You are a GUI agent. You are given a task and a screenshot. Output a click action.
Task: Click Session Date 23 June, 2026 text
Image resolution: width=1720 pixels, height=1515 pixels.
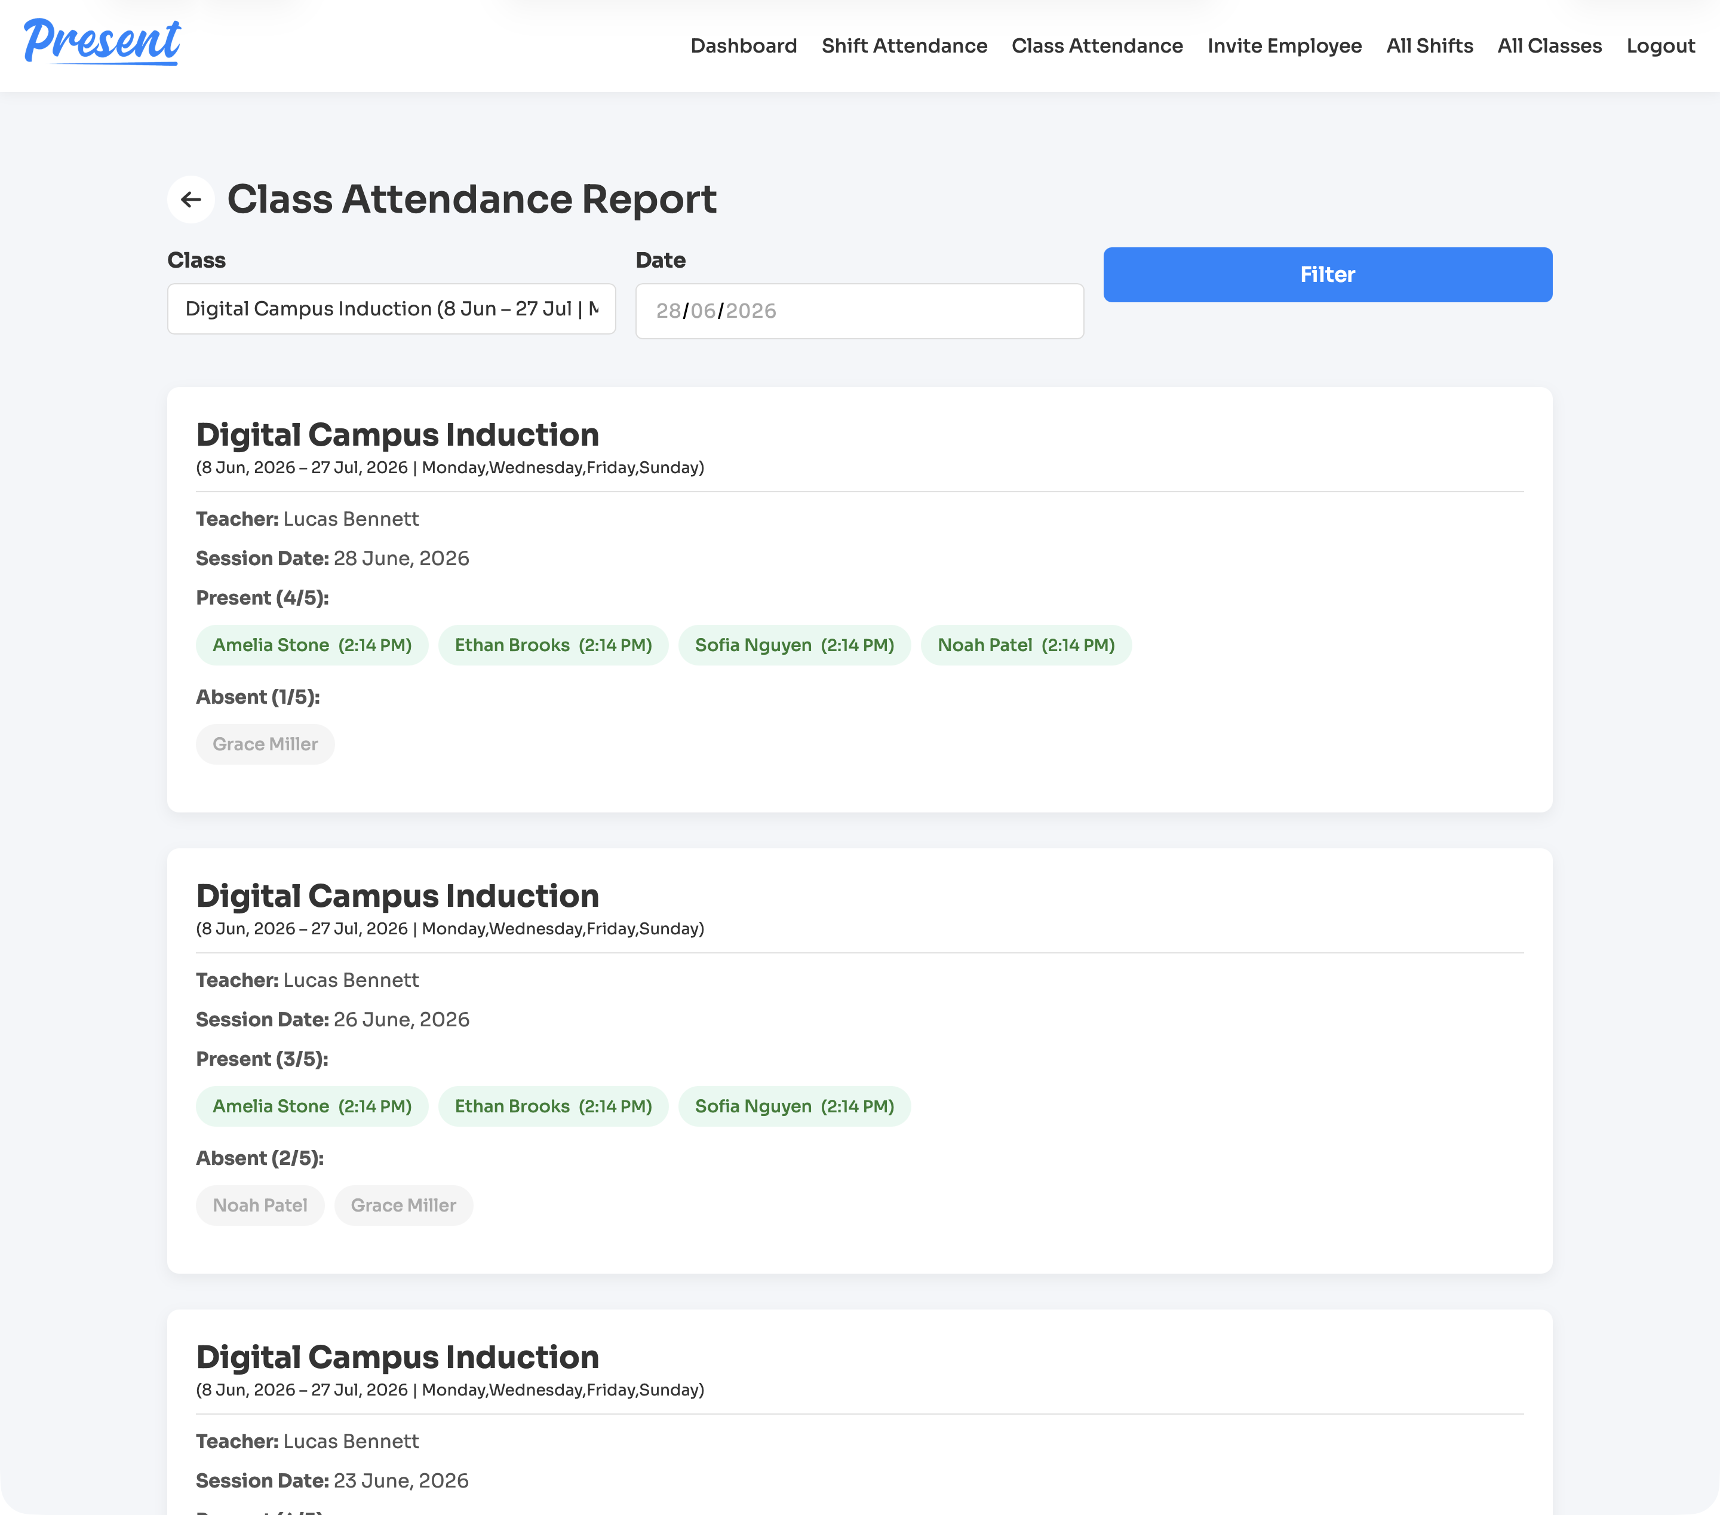click(x=333, y=1482)
